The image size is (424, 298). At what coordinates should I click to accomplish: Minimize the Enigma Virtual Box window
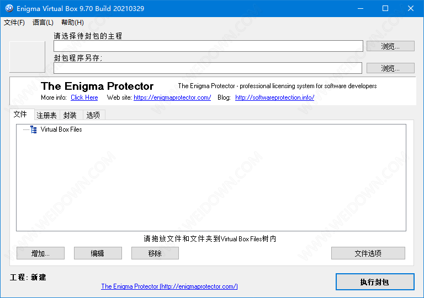[x=361, y=8]
